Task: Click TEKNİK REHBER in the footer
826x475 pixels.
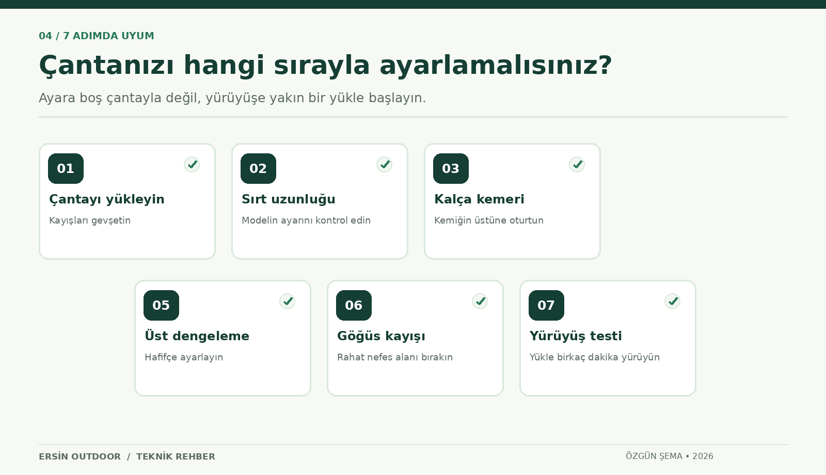Action: click(176, 456)
